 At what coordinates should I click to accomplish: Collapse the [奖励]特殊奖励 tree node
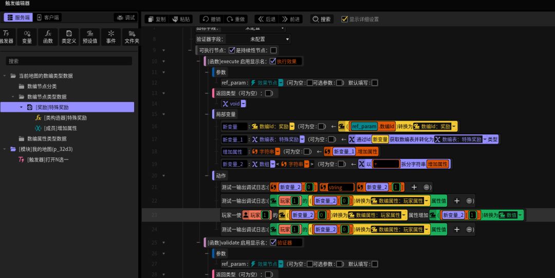click(21, 107)
